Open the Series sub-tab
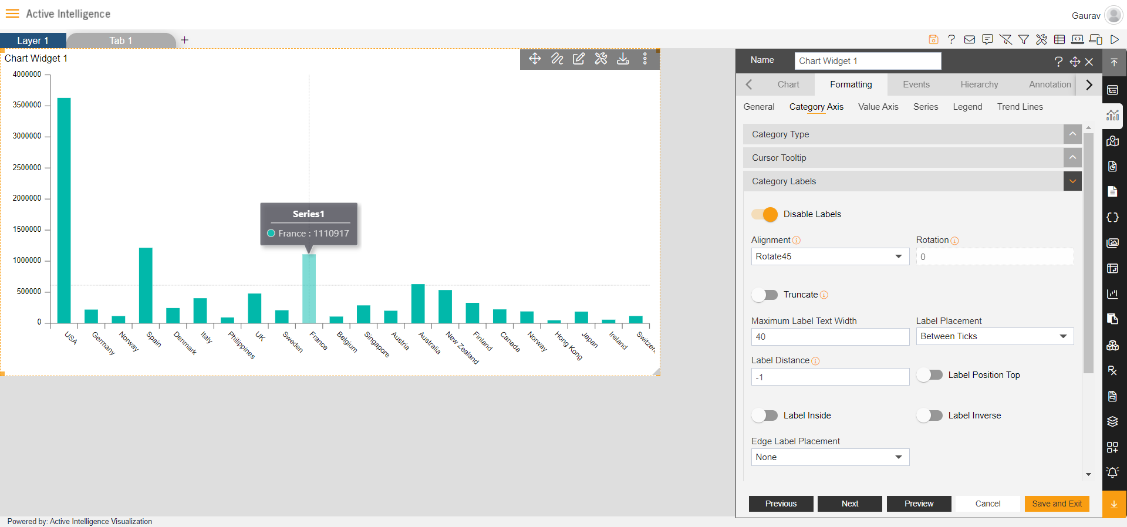 (x=926, y=107)
